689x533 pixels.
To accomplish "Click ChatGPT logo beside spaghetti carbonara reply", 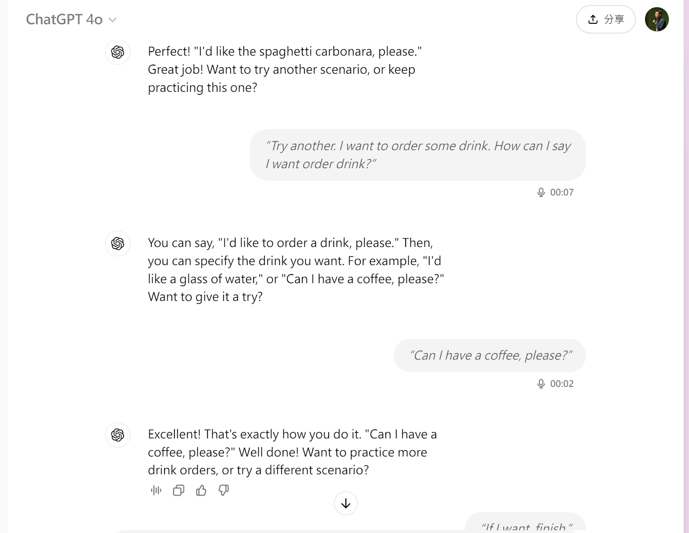I will pos(118,52).
